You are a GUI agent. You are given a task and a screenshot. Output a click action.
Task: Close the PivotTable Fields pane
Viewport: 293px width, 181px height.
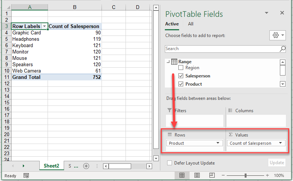point(282,13)
